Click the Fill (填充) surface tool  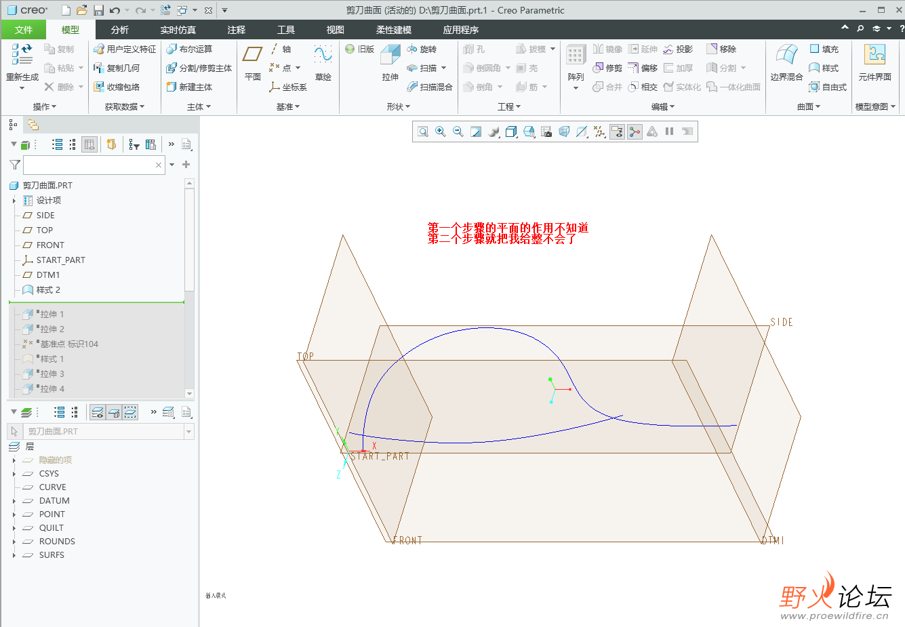click(824, 49)
